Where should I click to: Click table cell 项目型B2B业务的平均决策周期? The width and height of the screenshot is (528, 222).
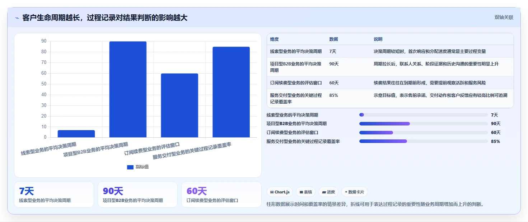pos(296,67)
